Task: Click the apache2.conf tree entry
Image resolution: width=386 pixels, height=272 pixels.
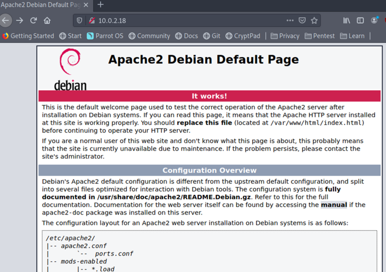Action: click(x=84, y=246)
